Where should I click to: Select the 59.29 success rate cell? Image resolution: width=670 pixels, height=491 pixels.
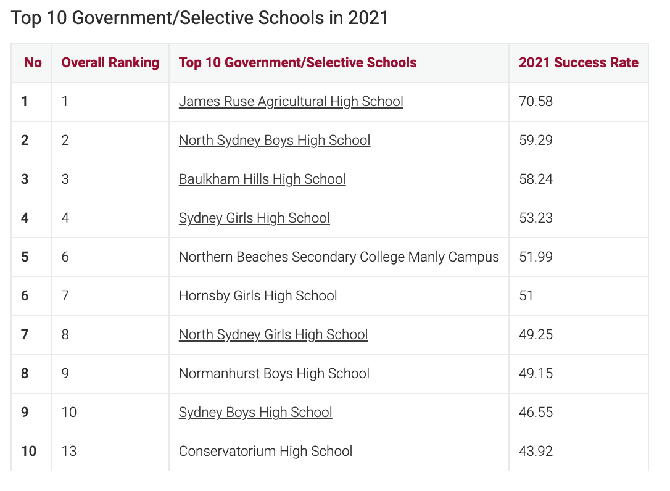pos(536,141)
